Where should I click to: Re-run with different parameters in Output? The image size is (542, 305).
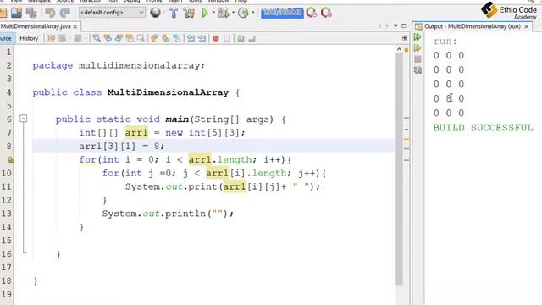(x=418, y=47)
